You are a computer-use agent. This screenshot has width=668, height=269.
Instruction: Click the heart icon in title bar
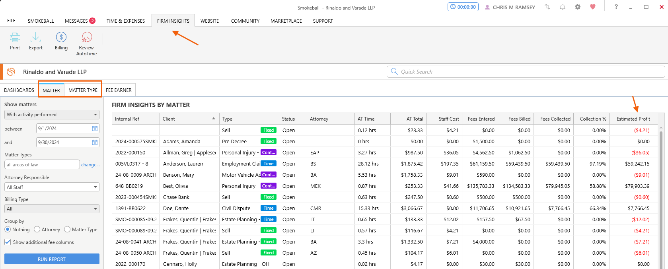593,7
